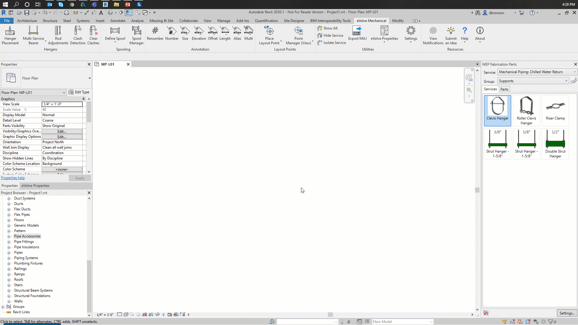Screen dimensions: 578x325
Task: Switch to the Parts tab
Action: click(504, 89)
